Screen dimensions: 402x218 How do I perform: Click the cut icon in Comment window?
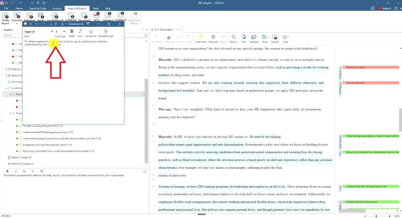pos(51,24)
